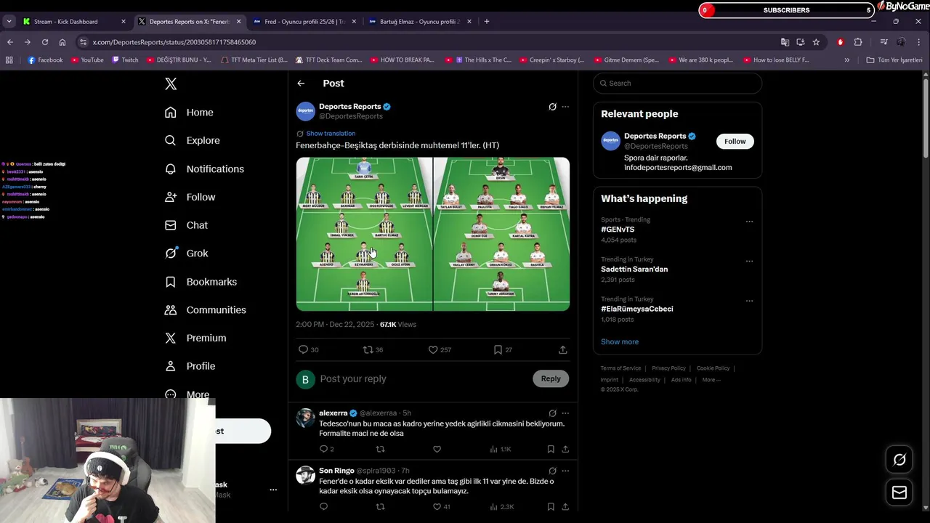Image resolution: width=930 pixels, height=523 pixels.
Task: Open browser extensions menu
Action: (x=858, y=42)
